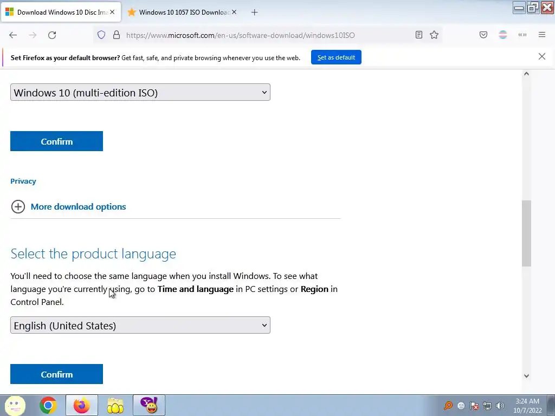Click the orange magnifier tray icon
This screenshot has width=555, height=416.
pos(448,405)
